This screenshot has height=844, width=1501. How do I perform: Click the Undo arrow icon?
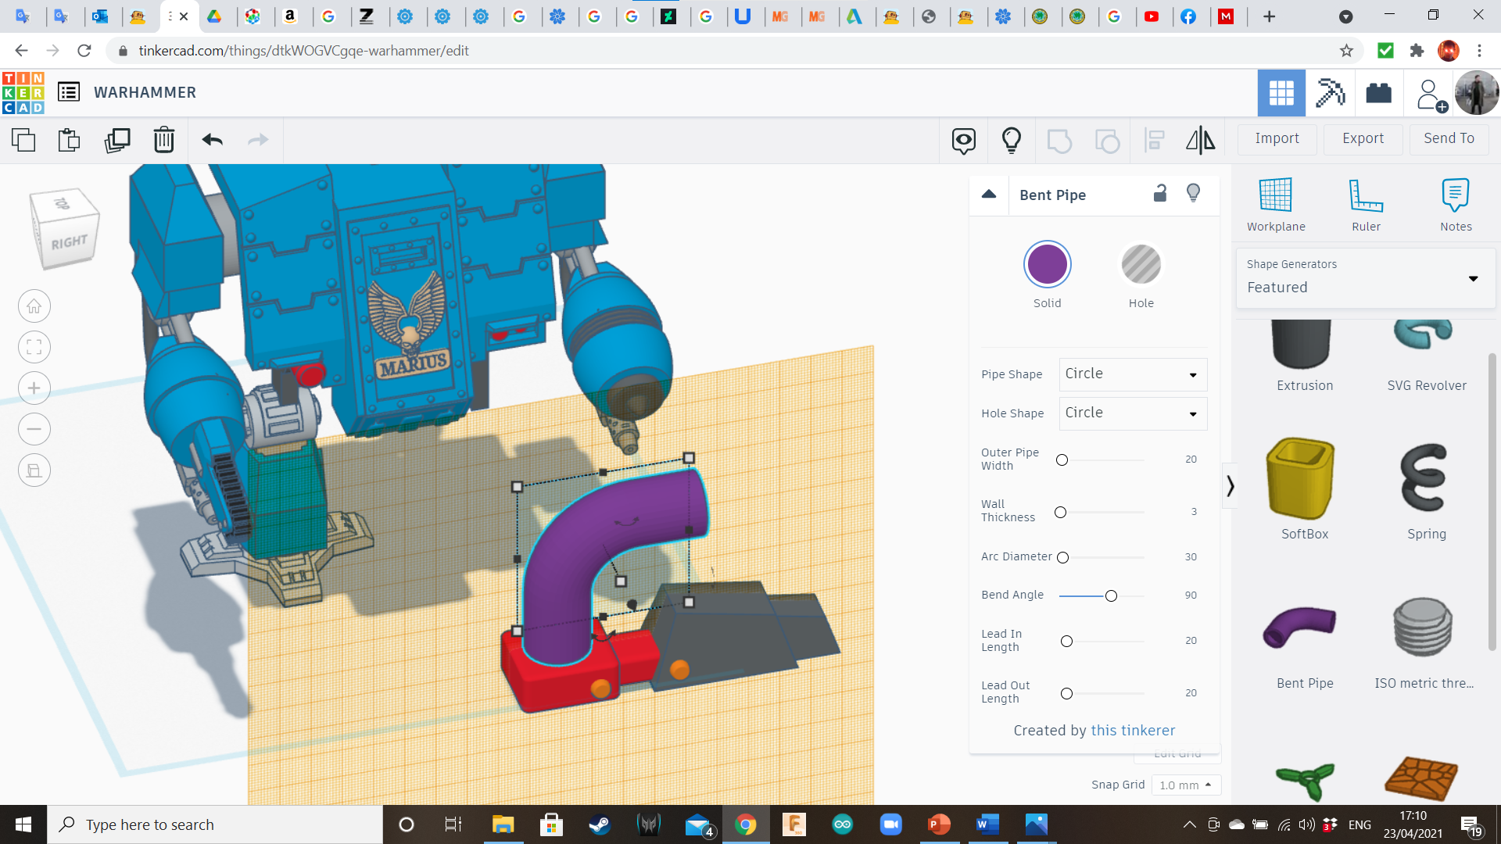[212, 141]
